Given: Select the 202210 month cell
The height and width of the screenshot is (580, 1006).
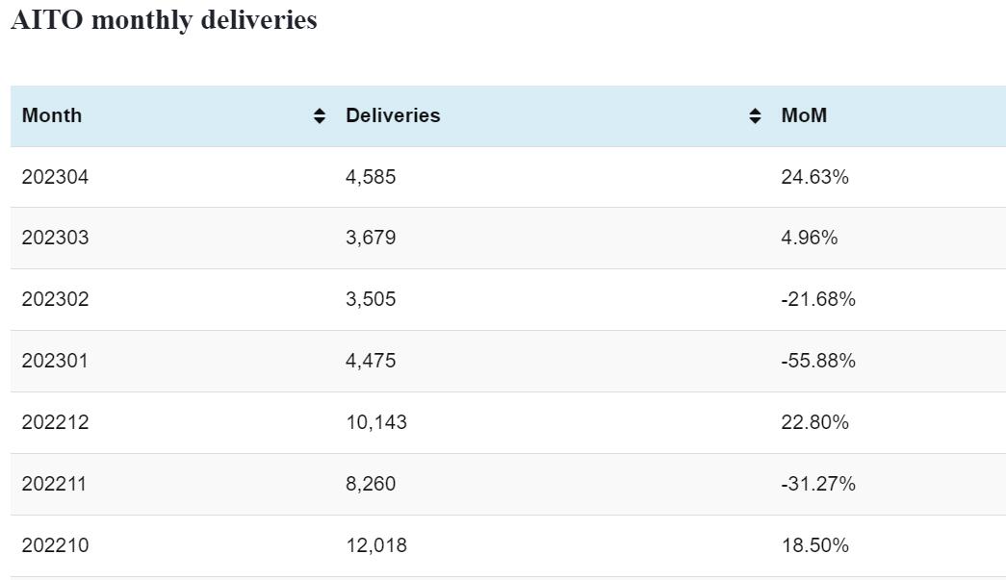Looking at the screenshot, I should [55, 545].
